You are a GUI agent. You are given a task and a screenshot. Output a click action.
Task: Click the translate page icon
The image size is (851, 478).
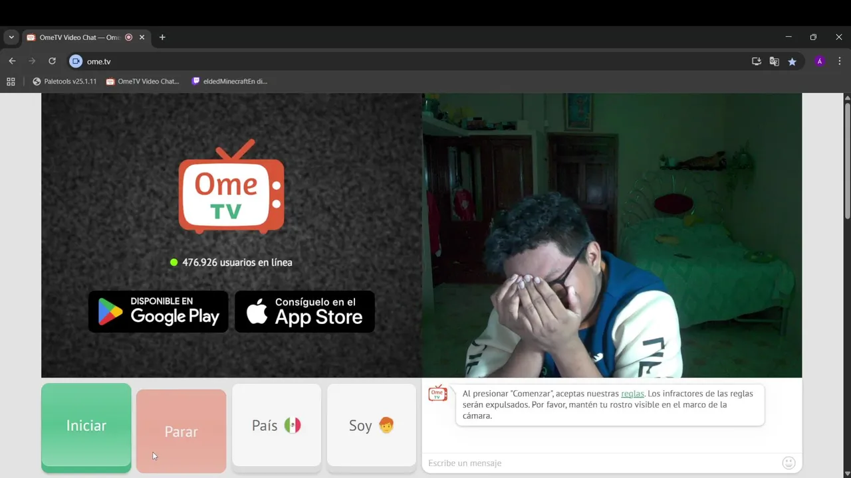775,61
